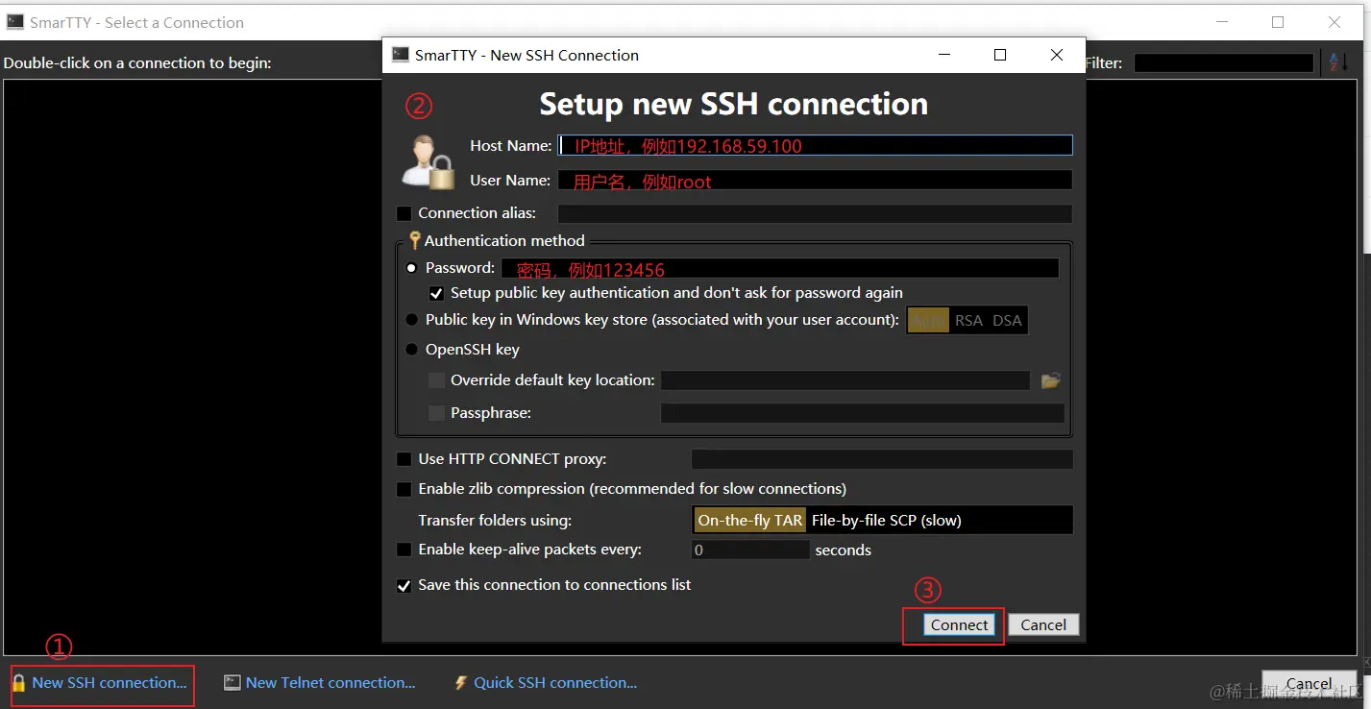Tick Override default key location checkbox

pos(436,380)
